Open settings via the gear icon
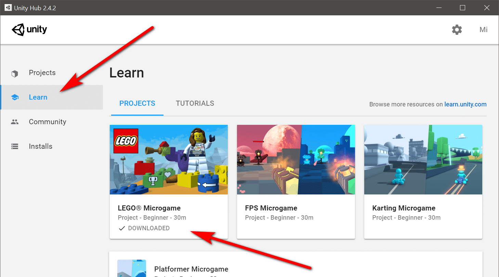The width and height of the screenshot is (499, 277). (457, 30)
